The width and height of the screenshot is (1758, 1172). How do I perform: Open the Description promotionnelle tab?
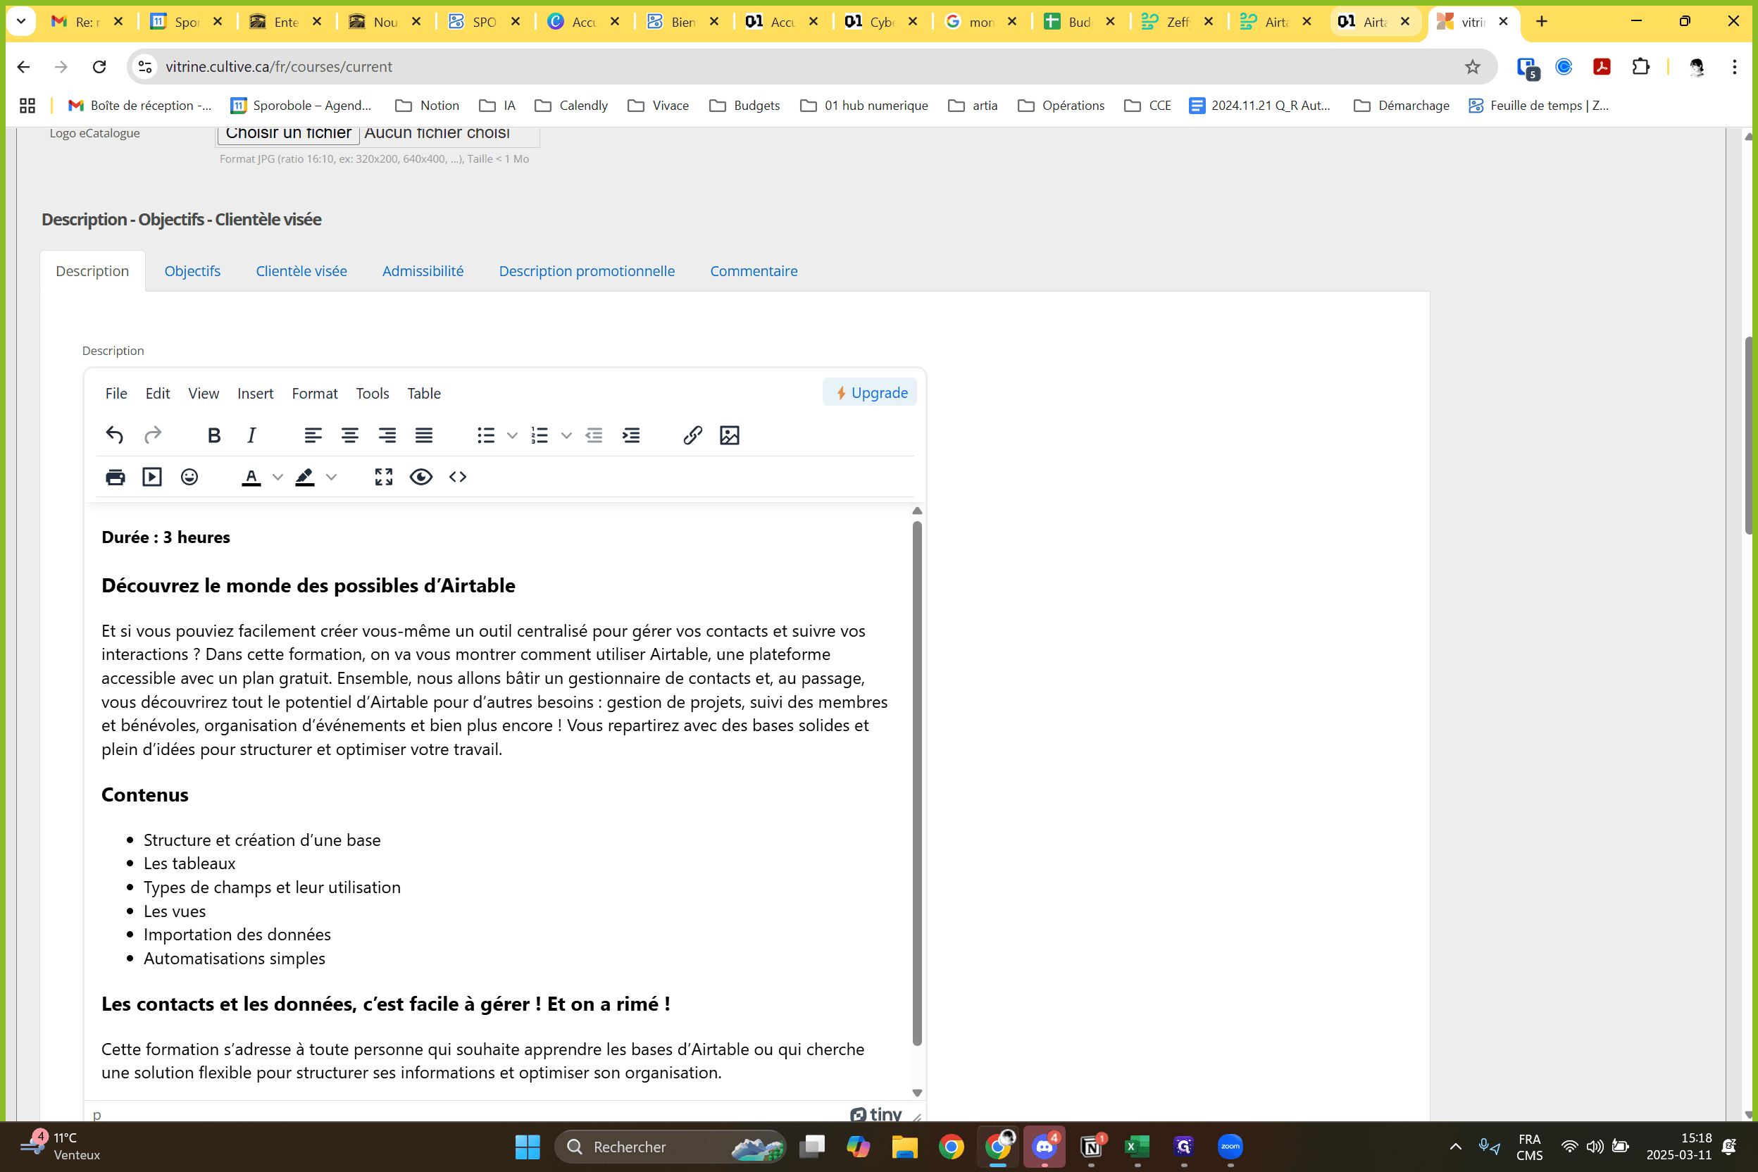click(587, 270)
